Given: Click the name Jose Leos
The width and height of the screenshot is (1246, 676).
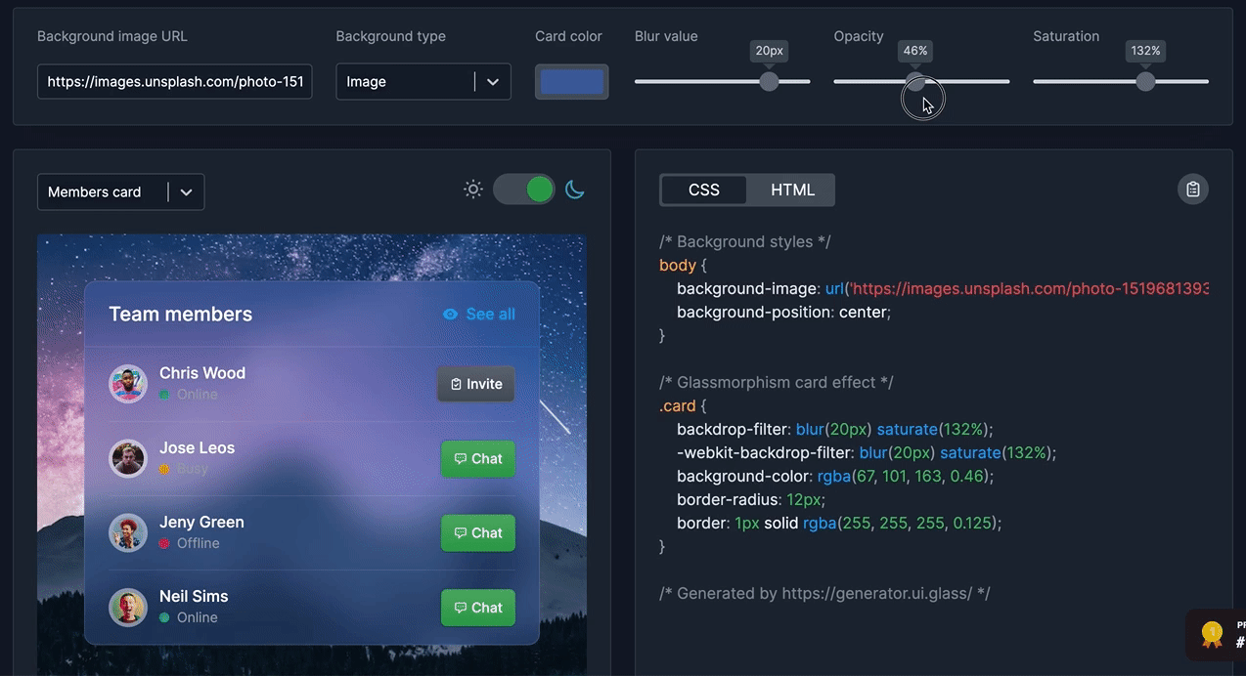Looking at the screenshot, I should [x=197, y=447].
